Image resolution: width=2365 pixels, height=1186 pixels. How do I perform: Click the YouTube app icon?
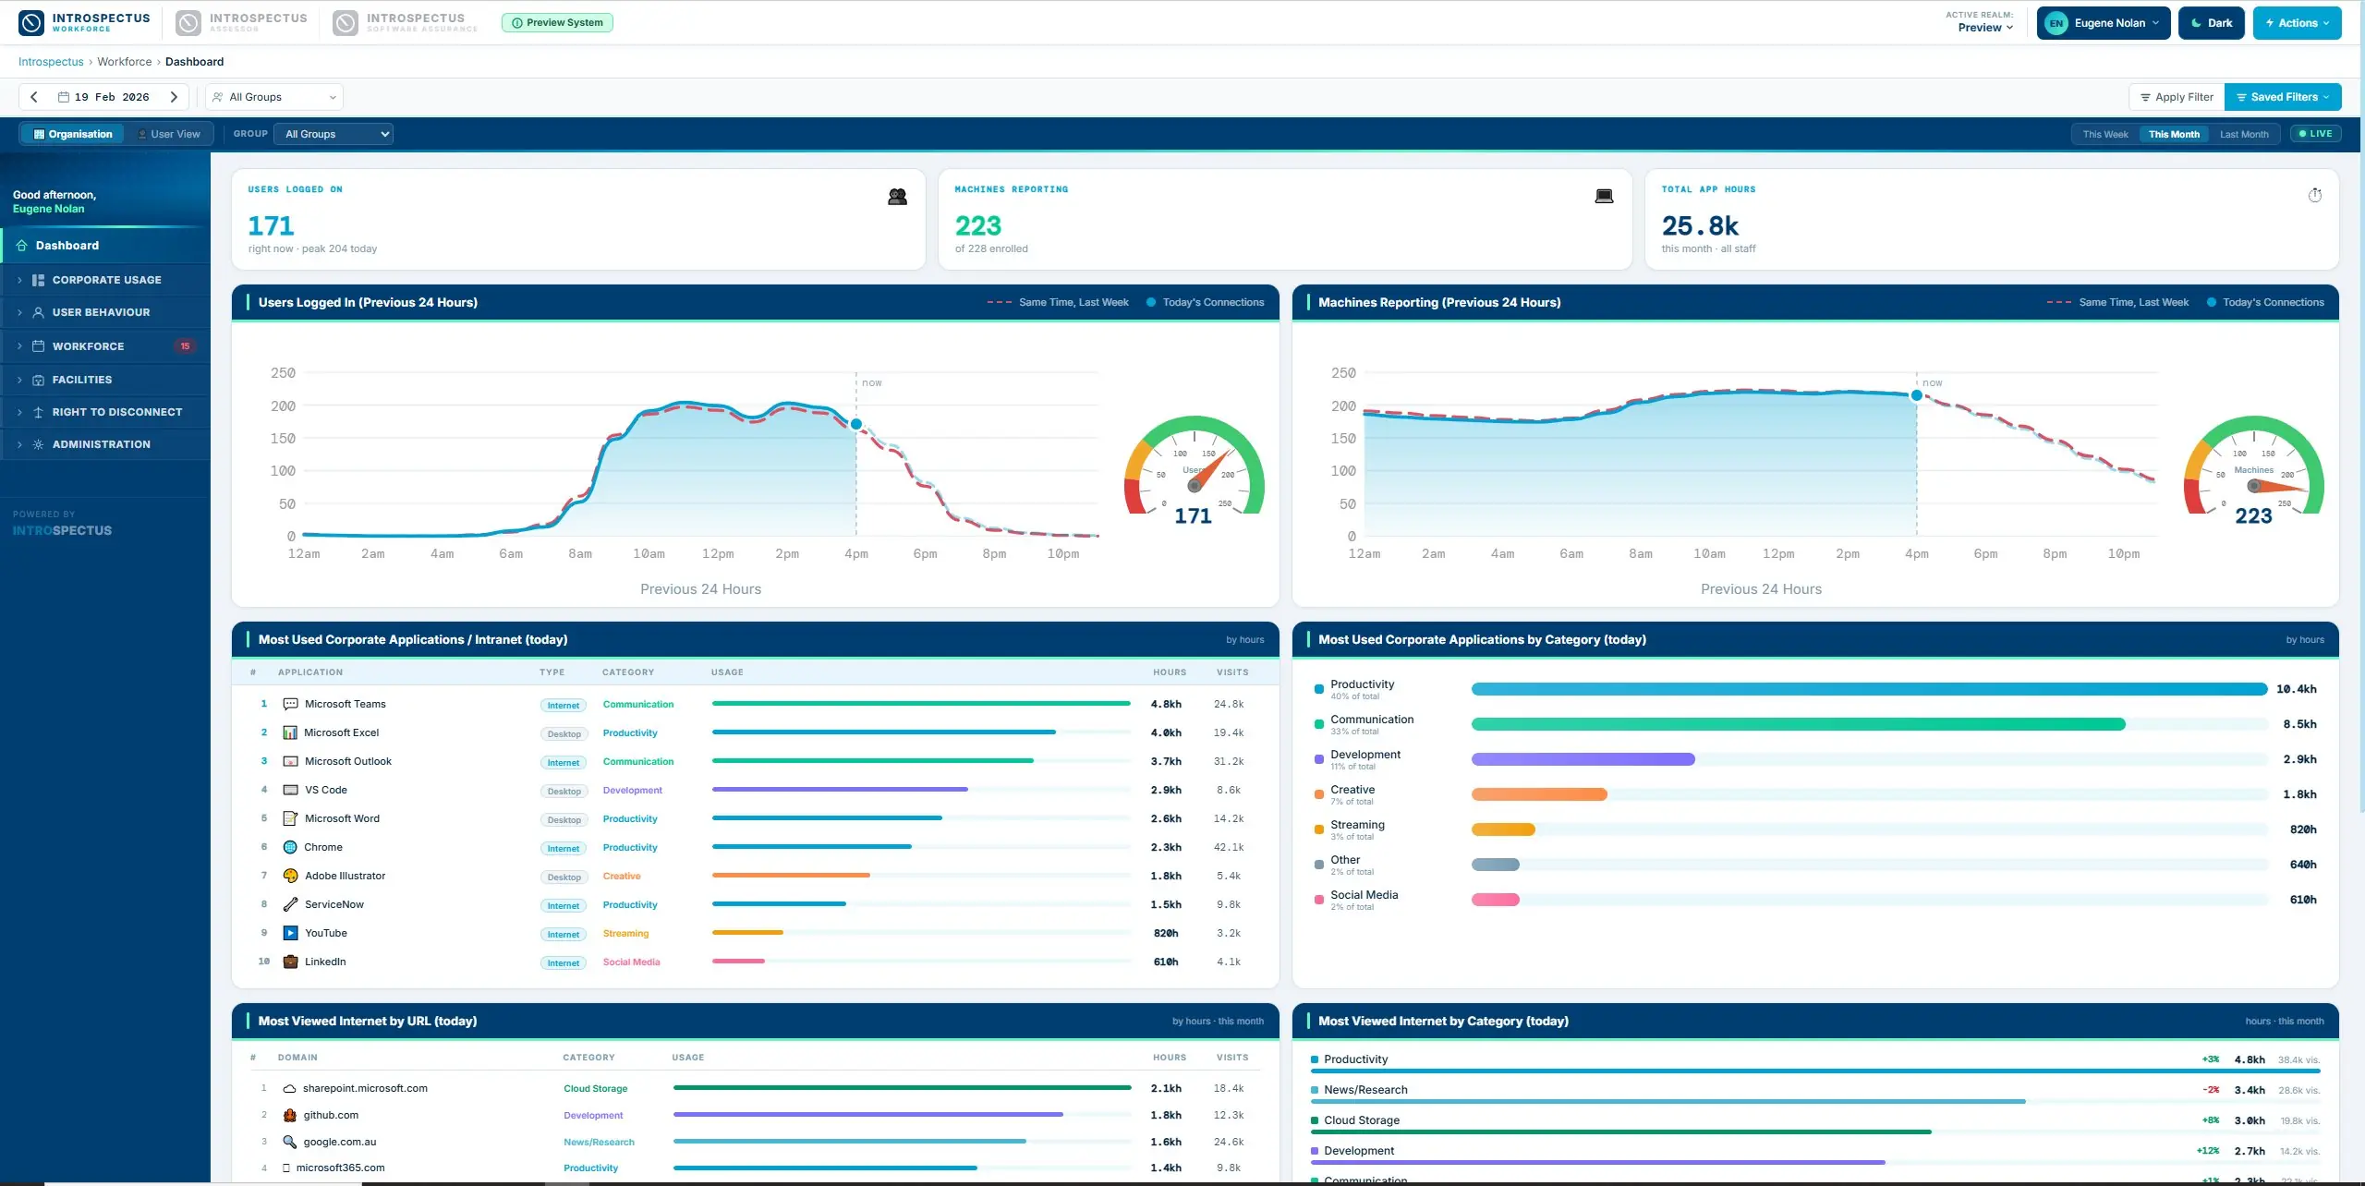[290, 933]
